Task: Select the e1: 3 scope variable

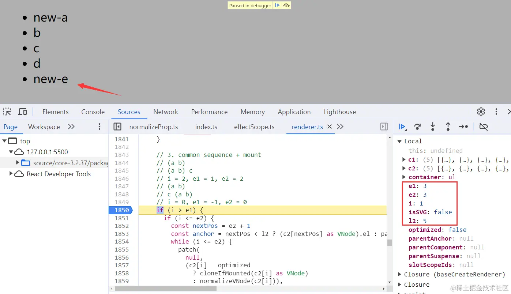Action: [417, 186]
